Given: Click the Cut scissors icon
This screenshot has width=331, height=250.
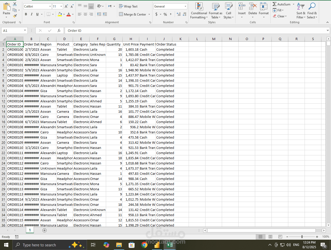Looking at the screenshot, I should pyautogui.click(x=15, y=4).
